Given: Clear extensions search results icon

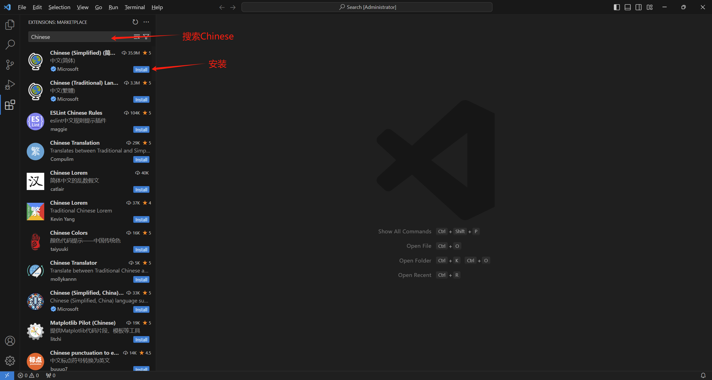Looking at the screenshot, I should tap(137, 37).
